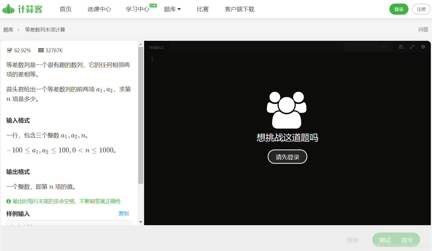
Task: Open editor settings gear icon
Action: point(423,47)
